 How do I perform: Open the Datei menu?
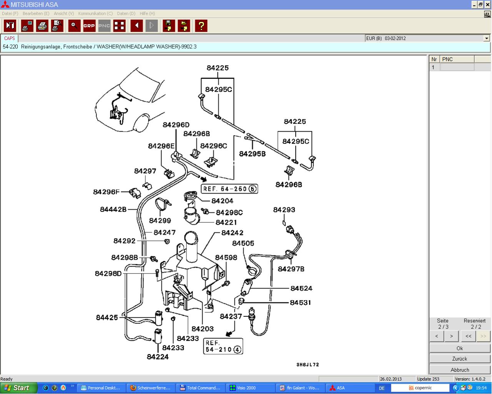[x=10, y=13]
